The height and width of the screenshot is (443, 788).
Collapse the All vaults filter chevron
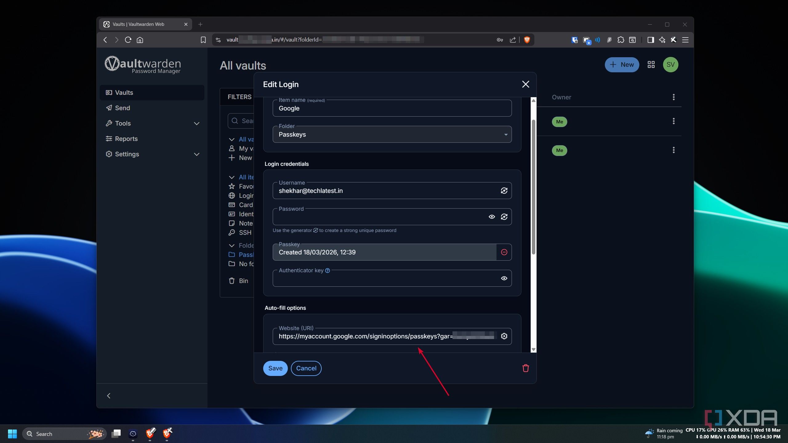pos(231,139)
